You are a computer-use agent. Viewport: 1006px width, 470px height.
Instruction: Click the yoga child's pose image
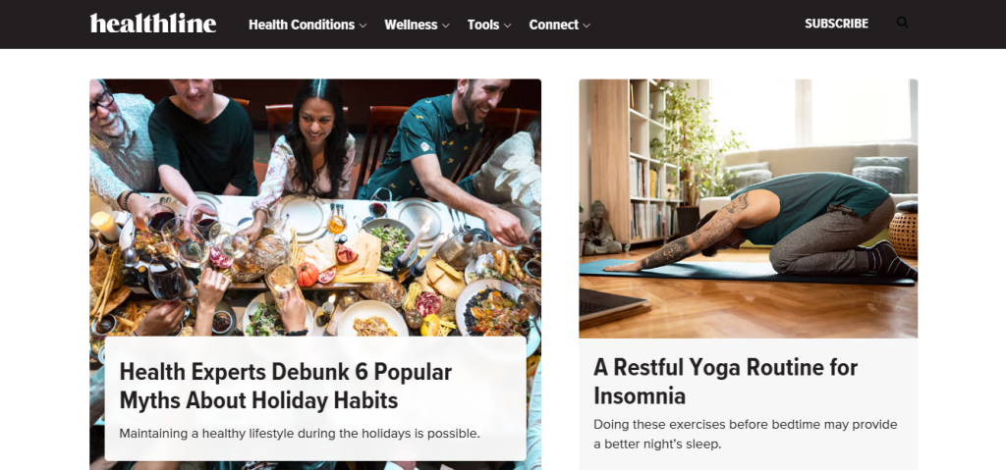coord(748,208)
